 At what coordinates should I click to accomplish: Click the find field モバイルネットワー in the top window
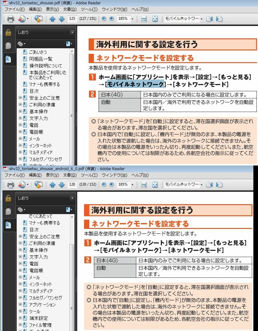coord(181,19)
